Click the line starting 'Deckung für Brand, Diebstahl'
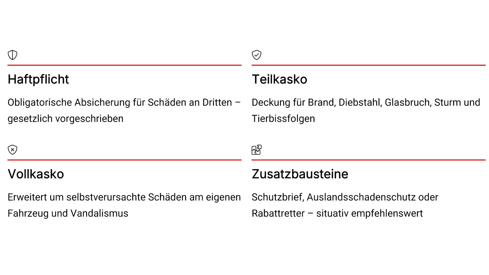The width and height of the screenshot is (489, 275). [366, 102]
